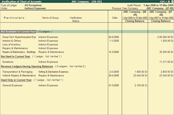Select the Loss of Inventory ledger
Screen dimensions: 174x115
(x=11, y=45)
